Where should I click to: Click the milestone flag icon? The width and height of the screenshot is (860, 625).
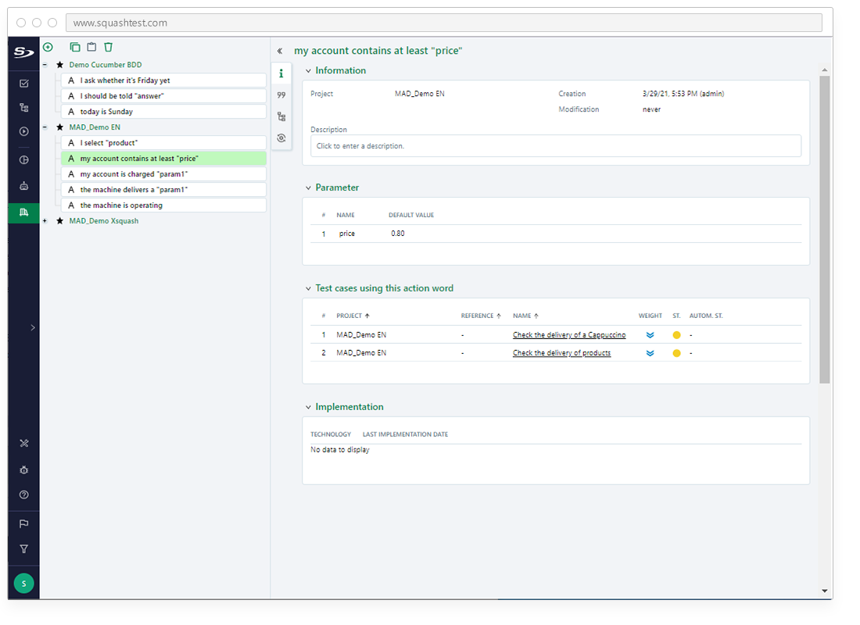(24, 523)
